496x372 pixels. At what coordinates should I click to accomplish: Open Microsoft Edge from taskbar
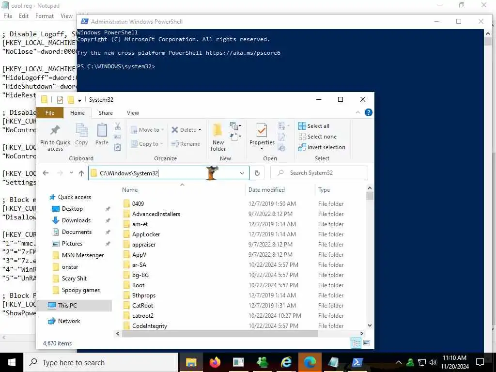[x=310, y=362]
